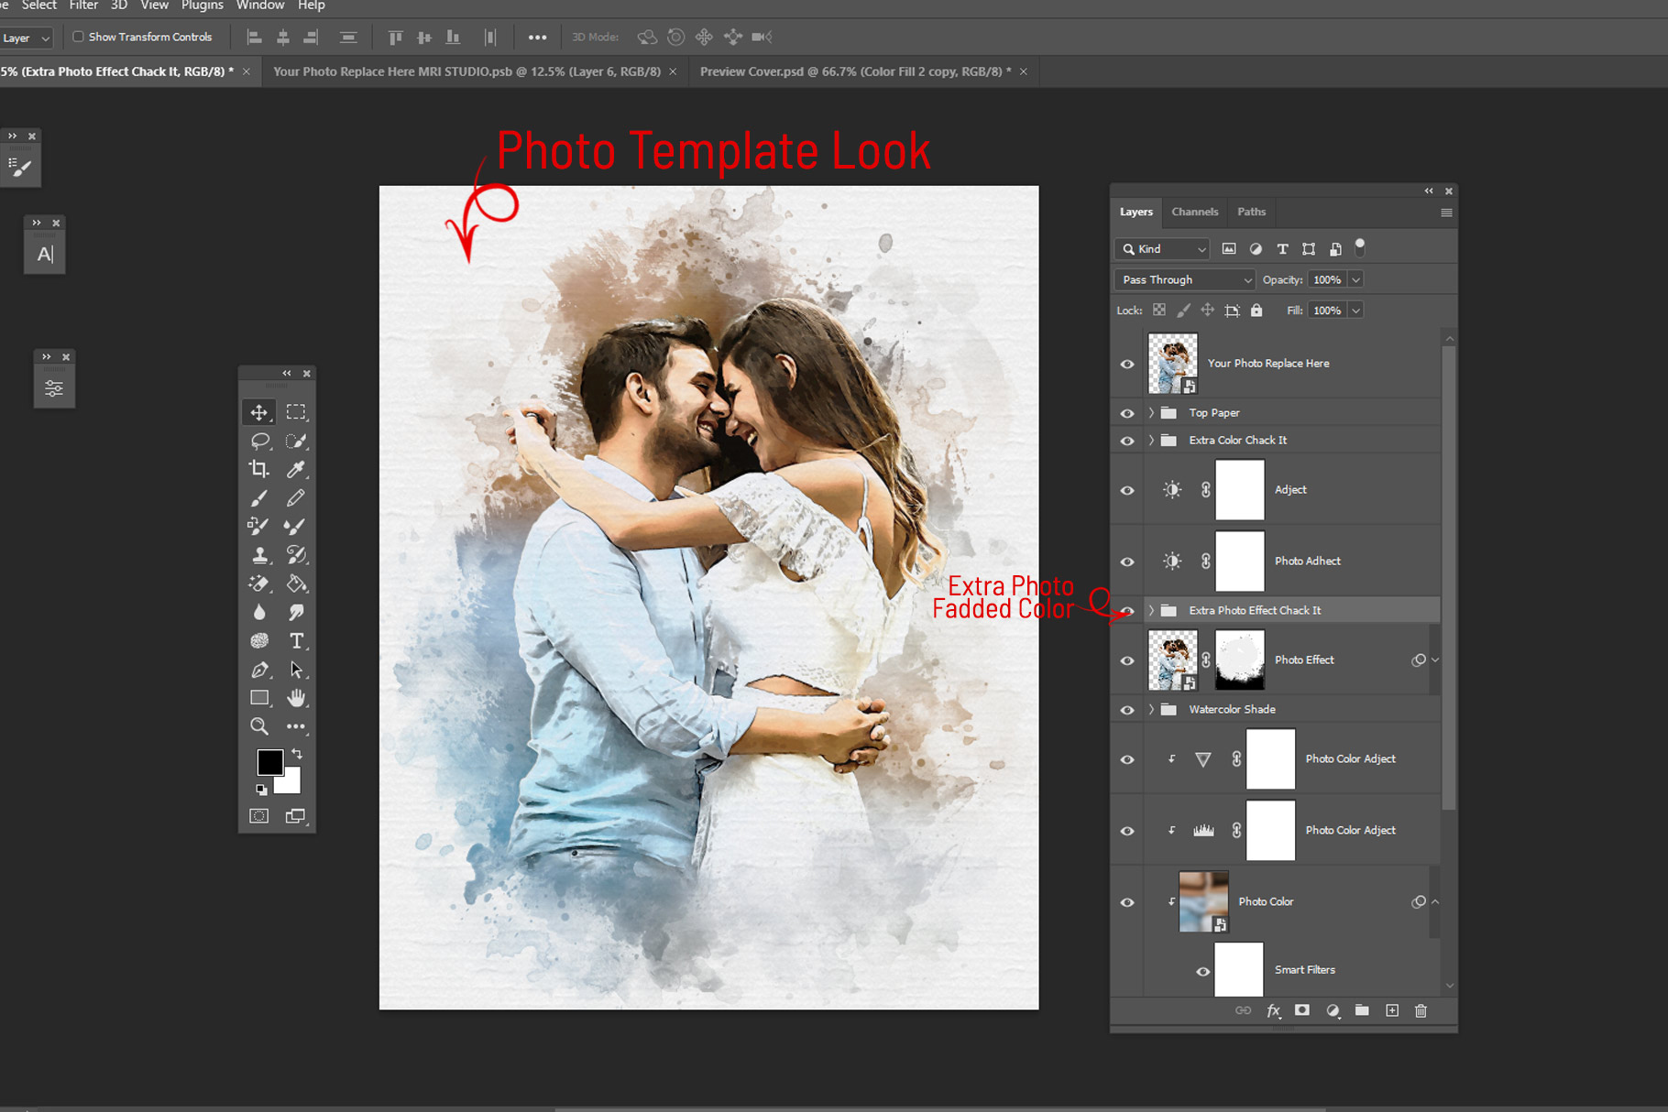Hide the Your Photo Replace Here layer

[x=1127, y=364]
